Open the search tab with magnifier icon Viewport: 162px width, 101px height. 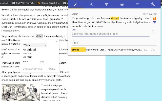(x=91, y=4)
